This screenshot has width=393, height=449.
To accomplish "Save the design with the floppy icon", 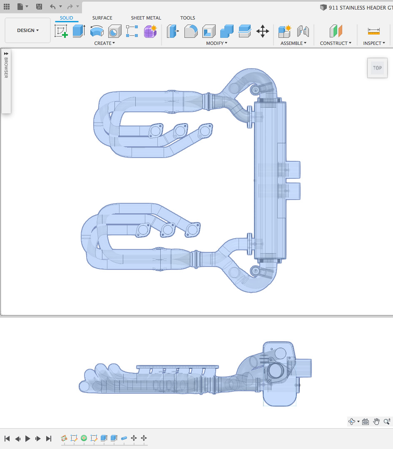I will [x=39, y=6].
